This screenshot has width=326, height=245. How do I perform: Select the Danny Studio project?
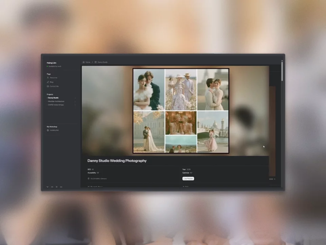(53, 98)
